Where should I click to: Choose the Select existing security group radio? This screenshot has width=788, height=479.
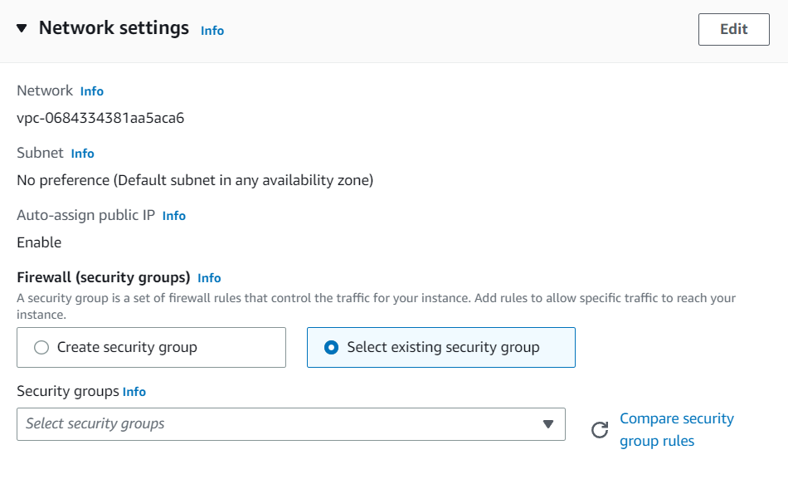click(x=332, y=348)
